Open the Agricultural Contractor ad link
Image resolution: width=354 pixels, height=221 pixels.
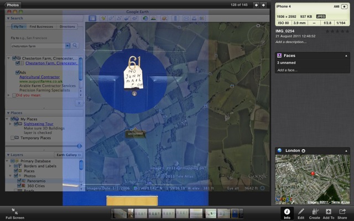point(39,77)
